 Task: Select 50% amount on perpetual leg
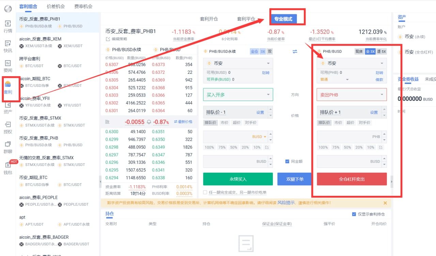pos(233,147)
